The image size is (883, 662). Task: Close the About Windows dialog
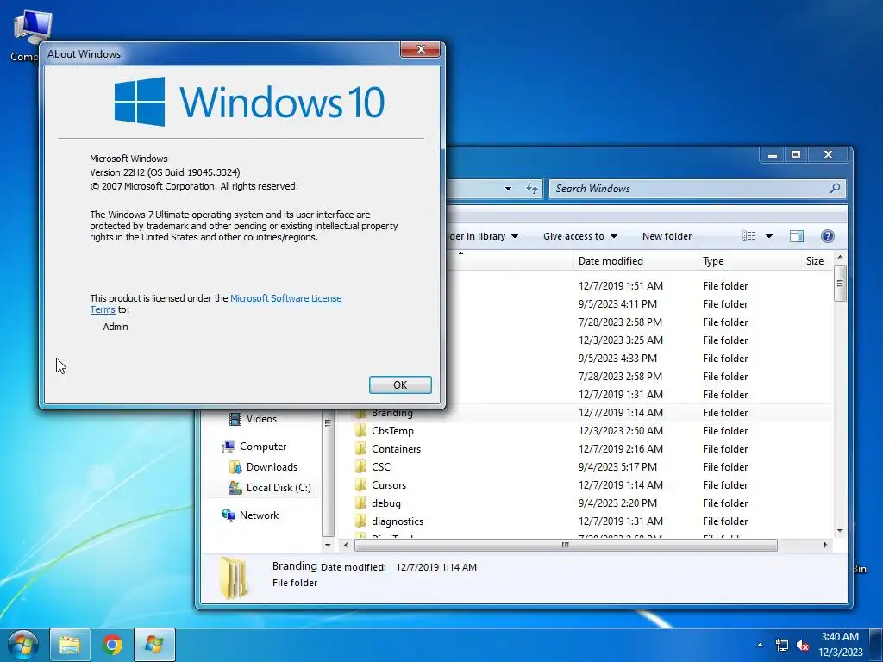pos(420,49)
